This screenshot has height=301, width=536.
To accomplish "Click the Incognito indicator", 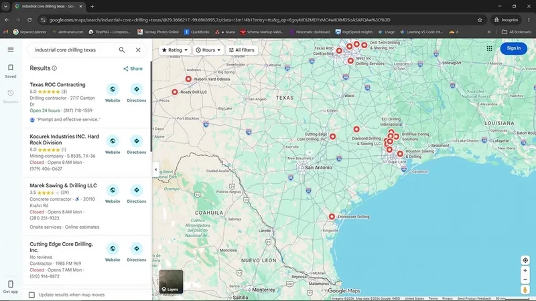I will point(507,20).
